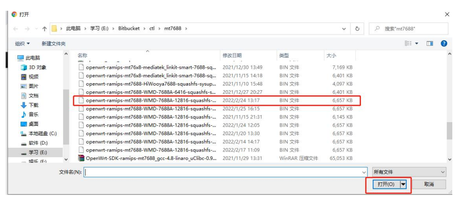Open the help question mark icon
The height and width of the screenshot is (202, 457).
[x=443, y=43]
